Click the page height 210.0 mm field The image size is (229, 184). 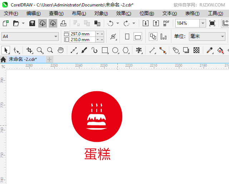point(82,40)
